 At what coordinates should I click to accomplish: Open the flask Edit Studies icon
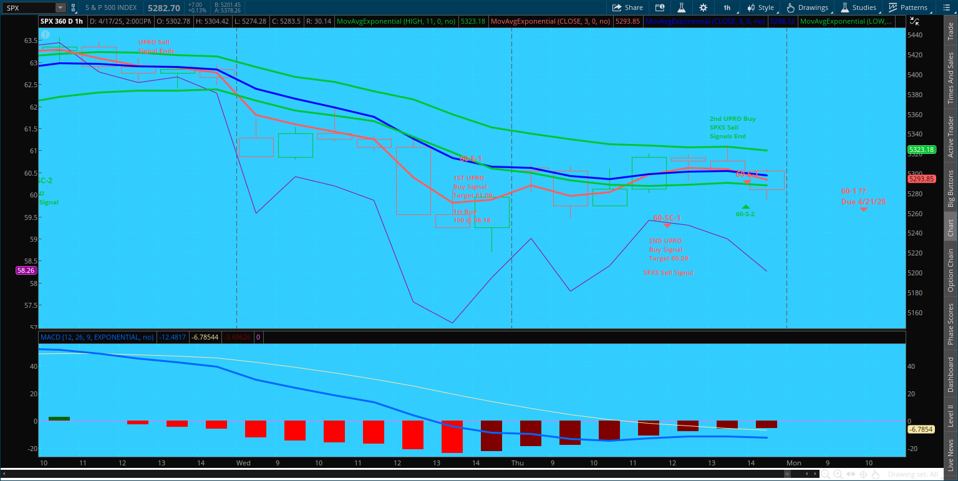click(682, 7)
